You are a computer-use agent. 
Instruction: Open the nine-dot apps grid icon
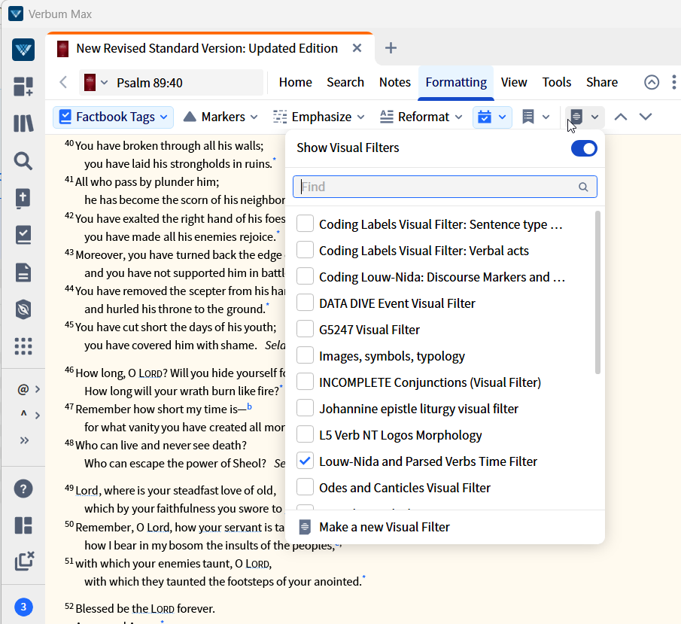click(23, 346)
